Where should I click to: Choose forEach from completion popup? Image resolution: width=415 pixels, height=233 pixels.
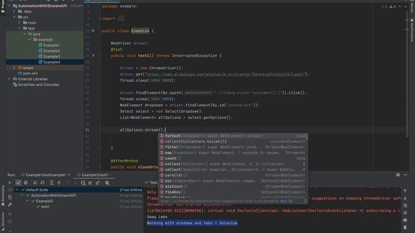[x=233, y=136]
